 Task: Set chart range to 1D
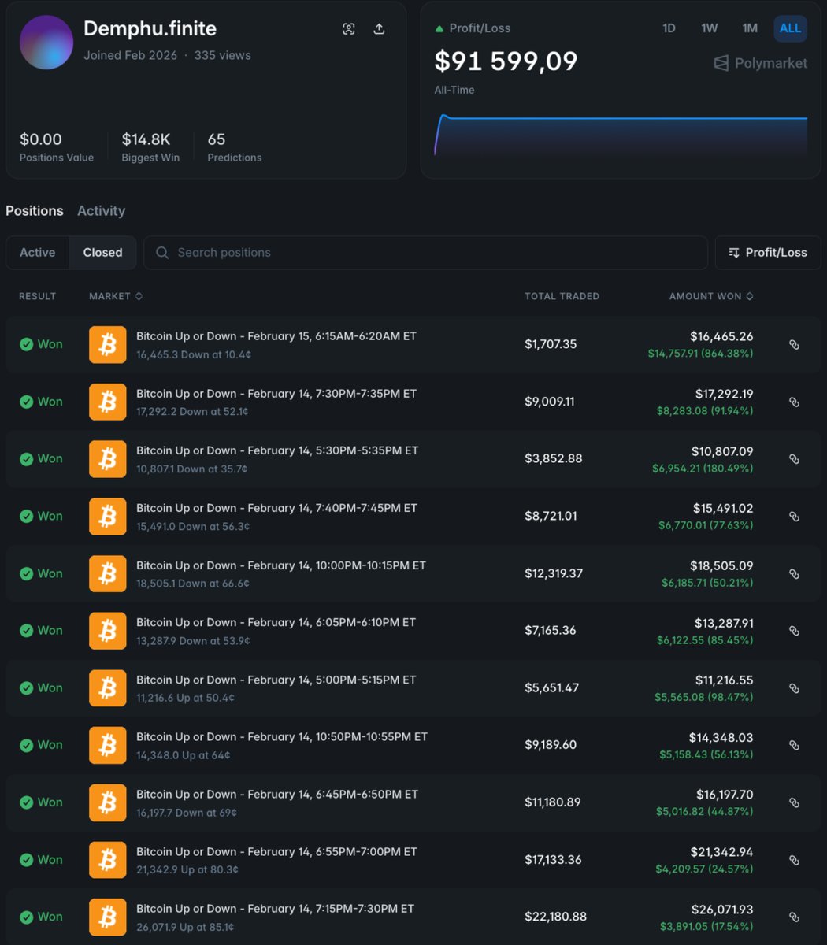point(669,28)
